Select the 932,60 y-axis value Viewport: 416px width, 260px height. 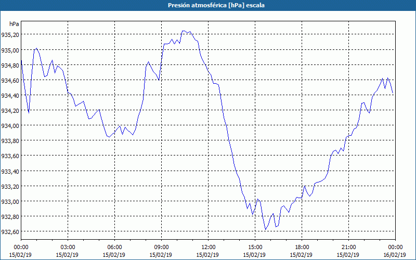[10, 232]
